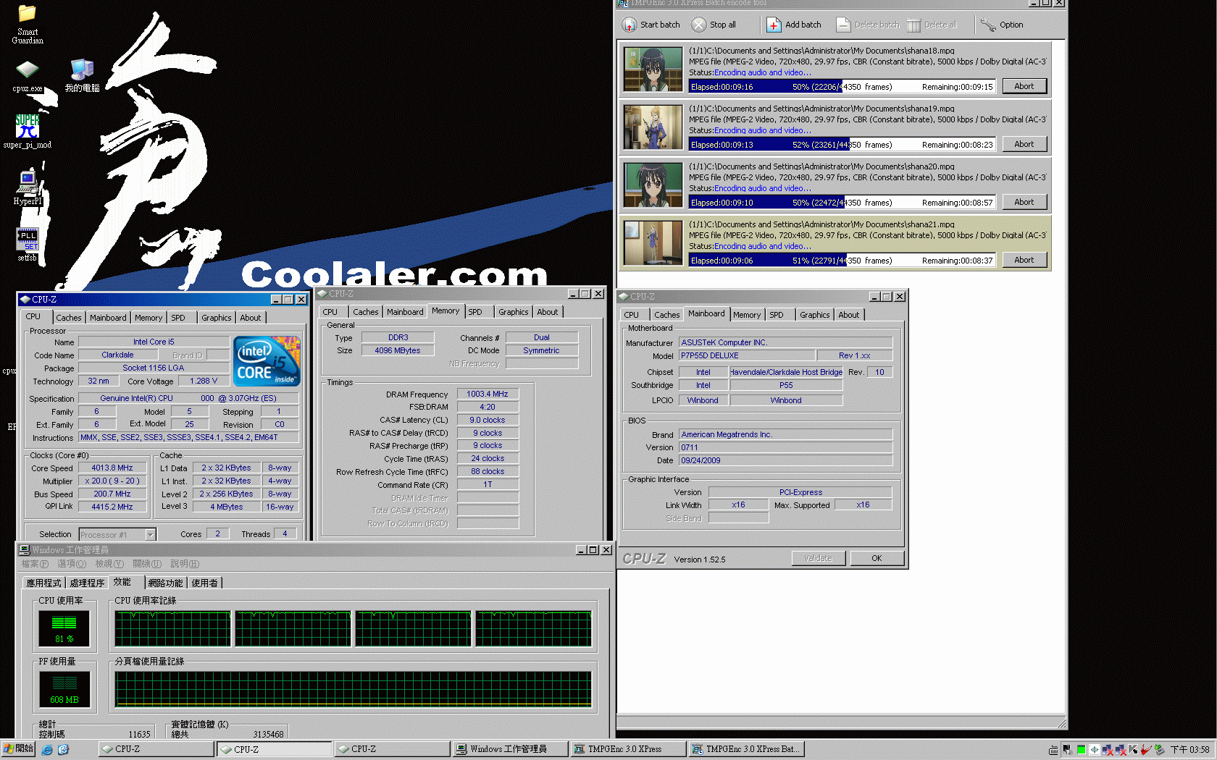
Task: Open 應用程式 tab in Task Manager
Action: click(x=44, y=583)
